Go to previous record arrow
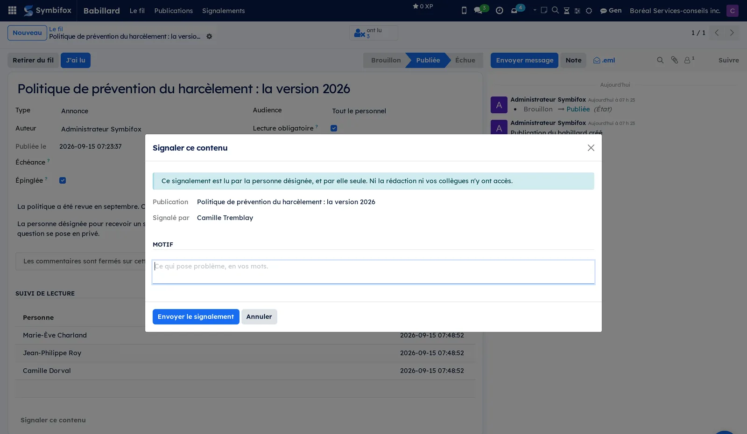747x434 pixels. 717,33
